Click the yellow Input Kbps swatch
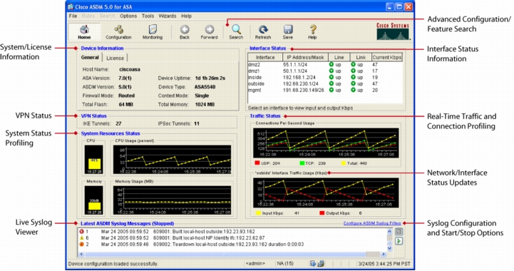This screenshot has width=514, height=271. pyautogui.click(x=258, y=213)
